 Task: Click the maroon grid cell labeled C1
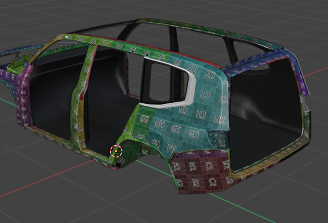(209, 166)
